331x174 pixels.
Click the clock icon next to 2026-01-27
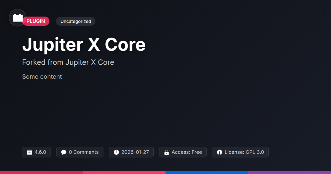pos(116,152)
